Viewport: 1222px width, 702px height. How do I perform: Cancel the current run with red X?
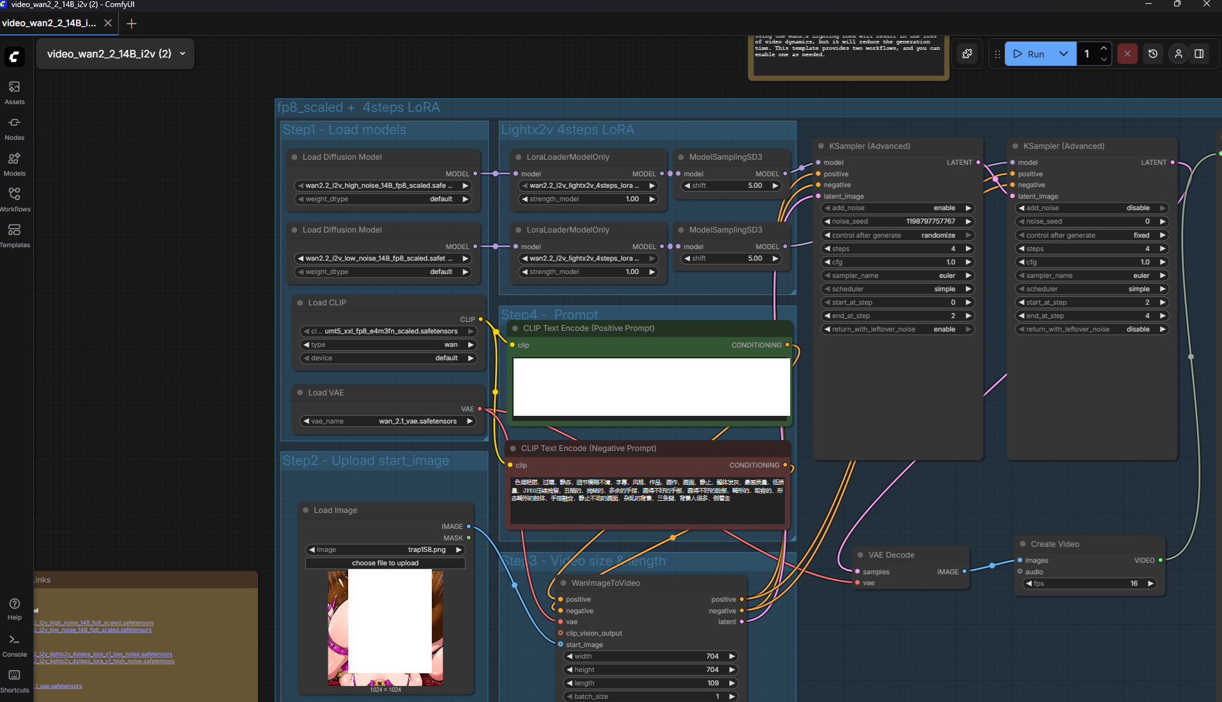[1127, 54]
